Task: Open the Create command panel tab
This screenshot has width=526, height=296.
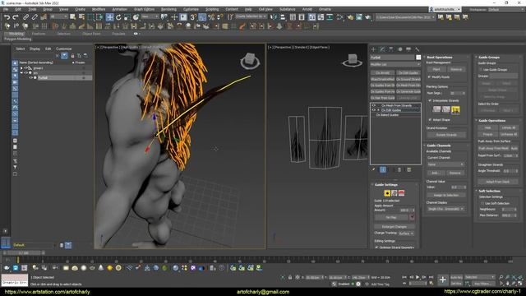Action: point(373,49)
